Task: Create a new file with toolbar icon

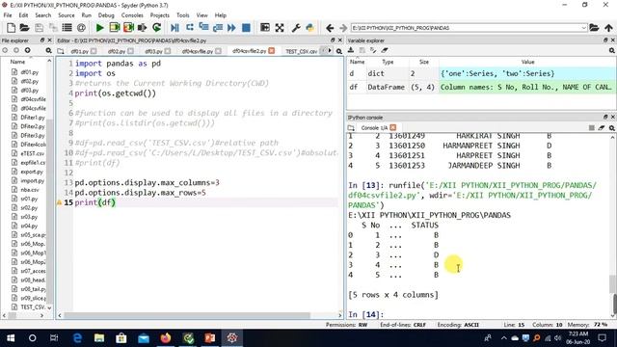Action: tap(11, 28)
